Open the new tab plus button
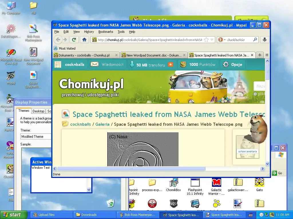 [260, 55]
